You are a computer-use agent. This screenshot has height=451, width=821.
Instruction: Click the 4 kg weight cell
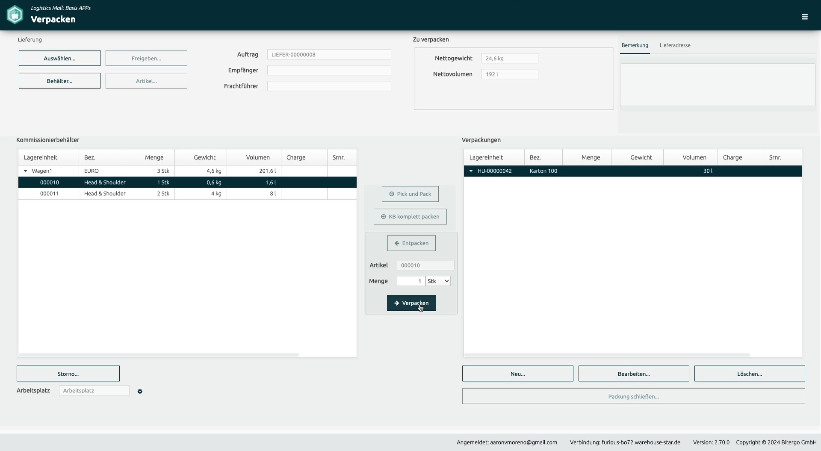[x=201, y=194]
